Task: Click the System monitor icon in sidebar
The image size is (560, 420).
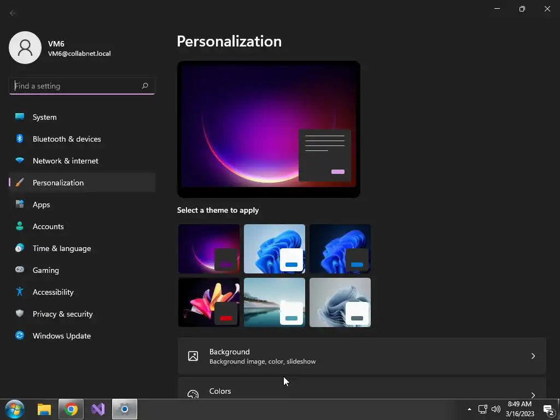Action: [x=20, y=117]
